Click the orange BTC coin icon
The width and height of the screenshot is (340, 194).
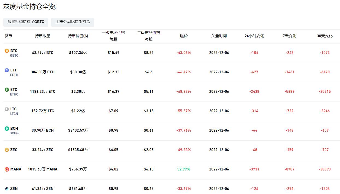pos(7,51)
